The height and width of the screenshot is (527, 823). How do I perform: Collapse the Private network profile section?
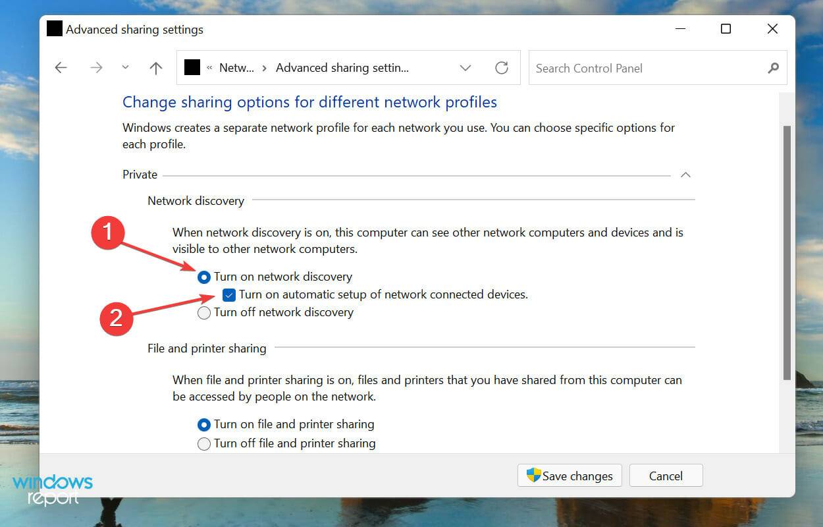pos(685,175)
